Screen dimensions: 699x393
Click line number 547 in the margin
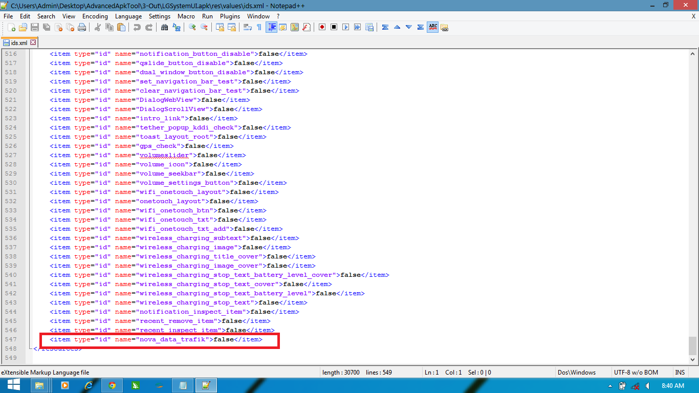point(10,339)
